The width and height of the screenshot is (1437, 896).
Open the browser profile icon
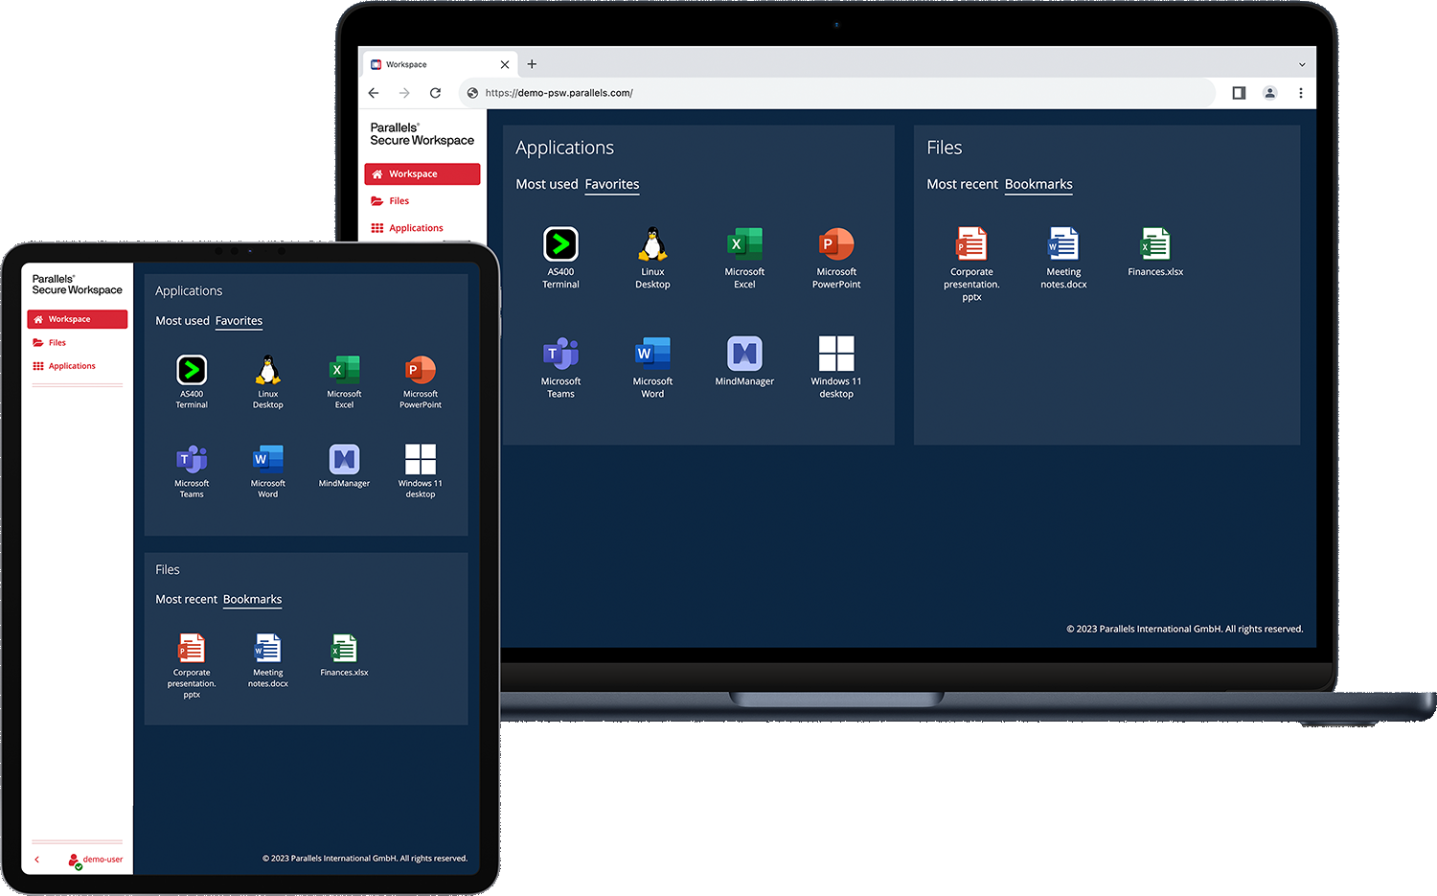point(1269,93)
